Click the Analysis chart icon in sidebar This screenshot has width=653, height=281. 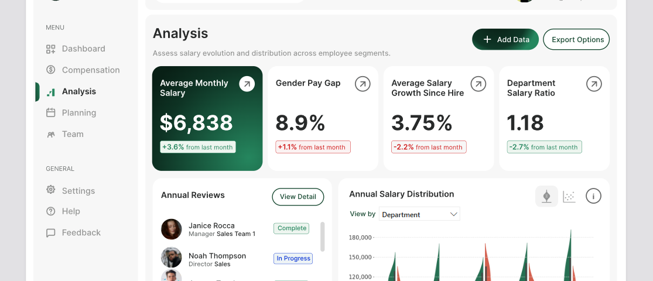click(x=50, y=92)
